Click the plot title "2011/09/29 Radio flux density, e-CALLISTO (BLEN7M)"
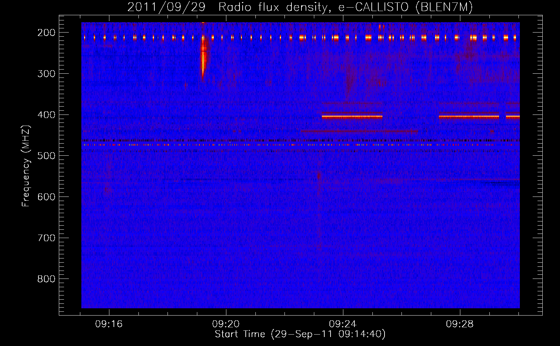The height and width of the screenshot is (346, 560). [300, 7]
